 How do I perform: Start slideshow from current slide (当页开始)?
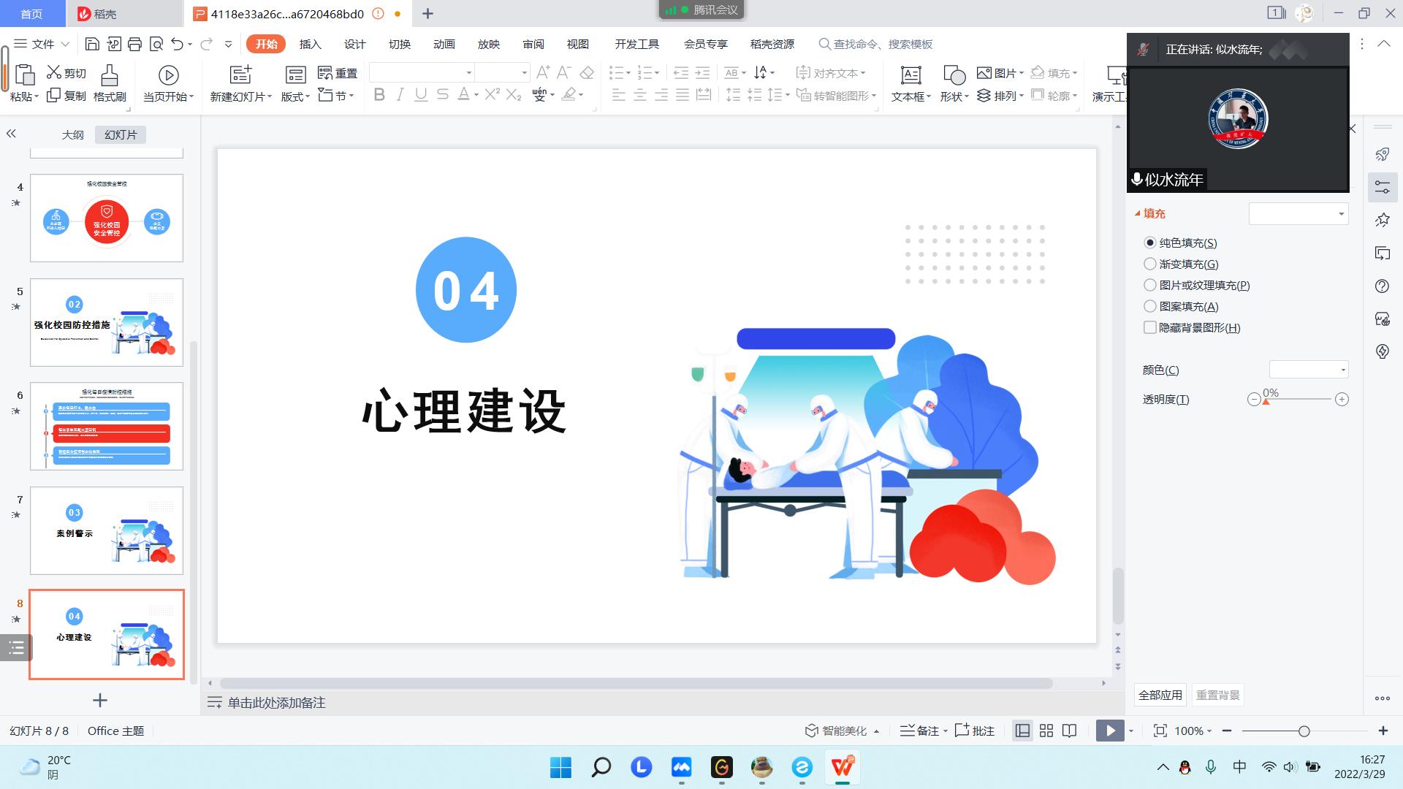coord(168,75)
